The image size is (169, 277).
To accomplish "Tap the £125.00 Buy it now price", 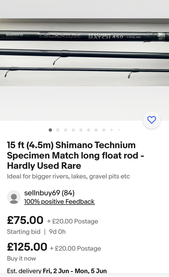I will click(x=27, y=247).
